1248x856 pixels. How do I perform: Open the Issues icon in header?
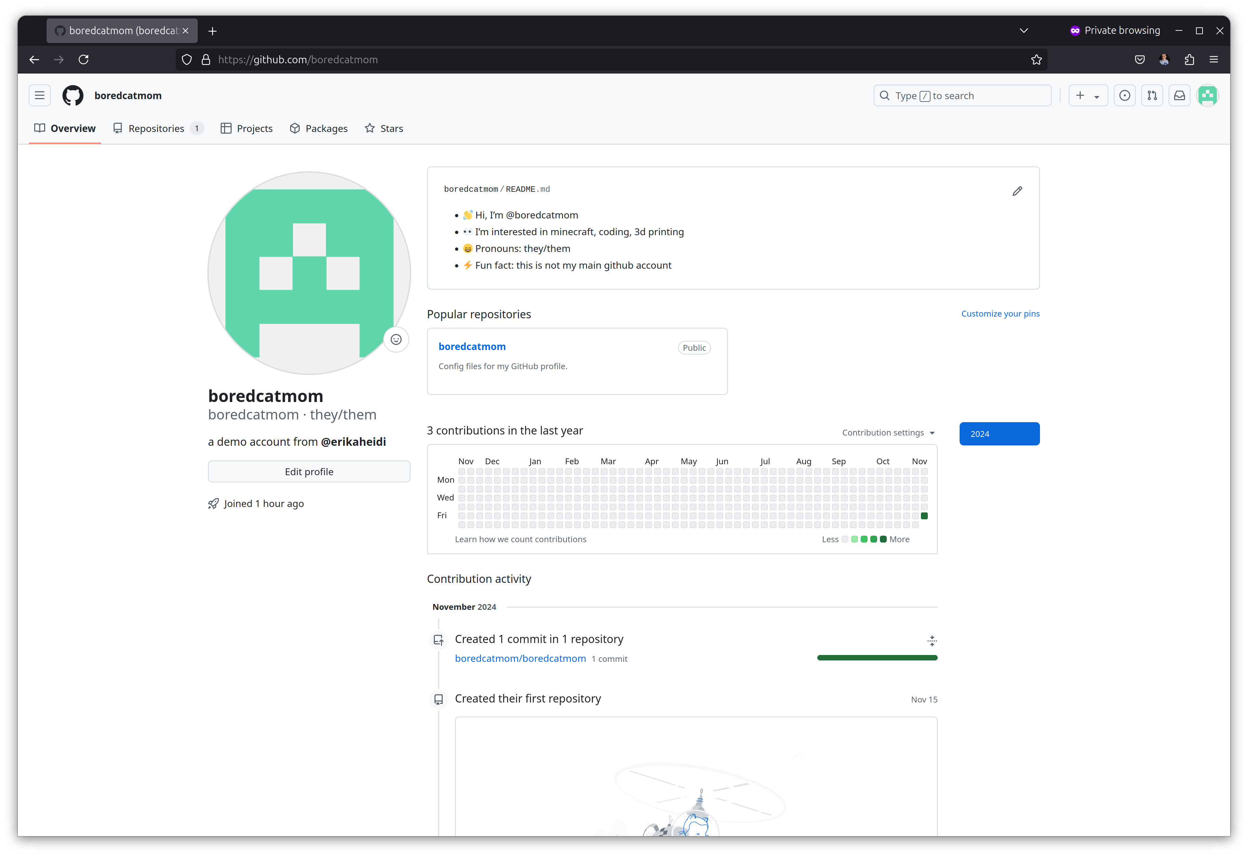pyautogui.click(x=1124, y=95)
